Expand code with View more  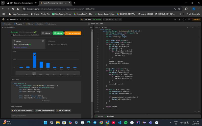(46, 101)
